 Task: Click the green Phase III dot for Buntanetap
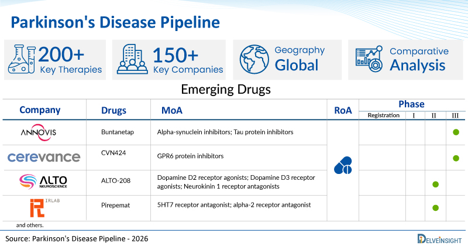tap(456, 132)
